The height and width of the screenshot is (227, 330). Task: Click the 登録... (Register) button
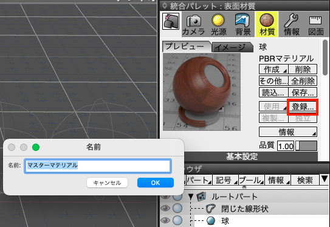pyautogui.click(x=303, y=107)
